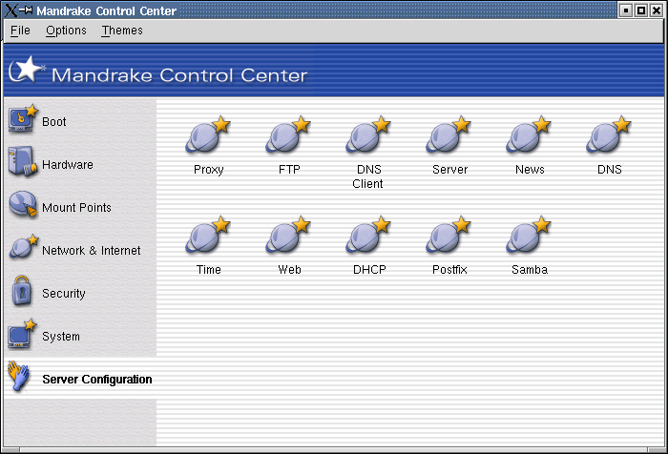The height and width of the screenshot is (454, 668).
Task: Close the Mandrake Control Center window
Action: [657, 10]
